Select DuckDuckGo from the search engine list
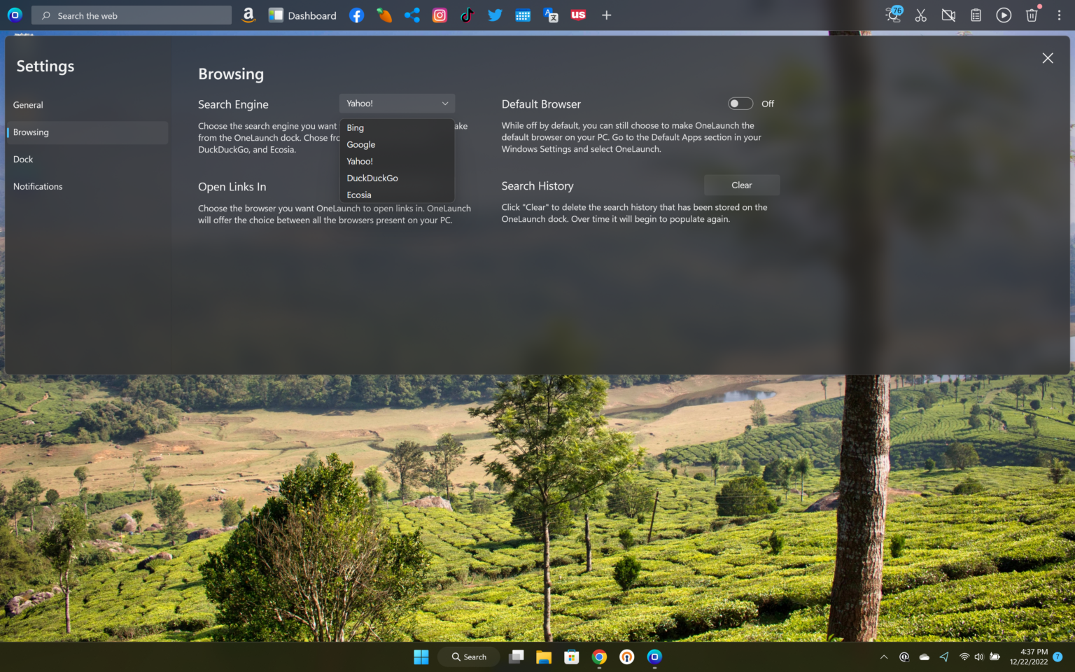1075x672 pixels. [372, 178]
